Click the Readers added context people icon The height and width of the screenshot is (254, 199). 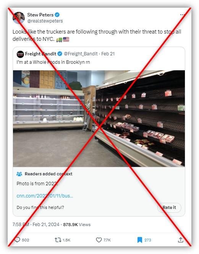click(19, 174)
